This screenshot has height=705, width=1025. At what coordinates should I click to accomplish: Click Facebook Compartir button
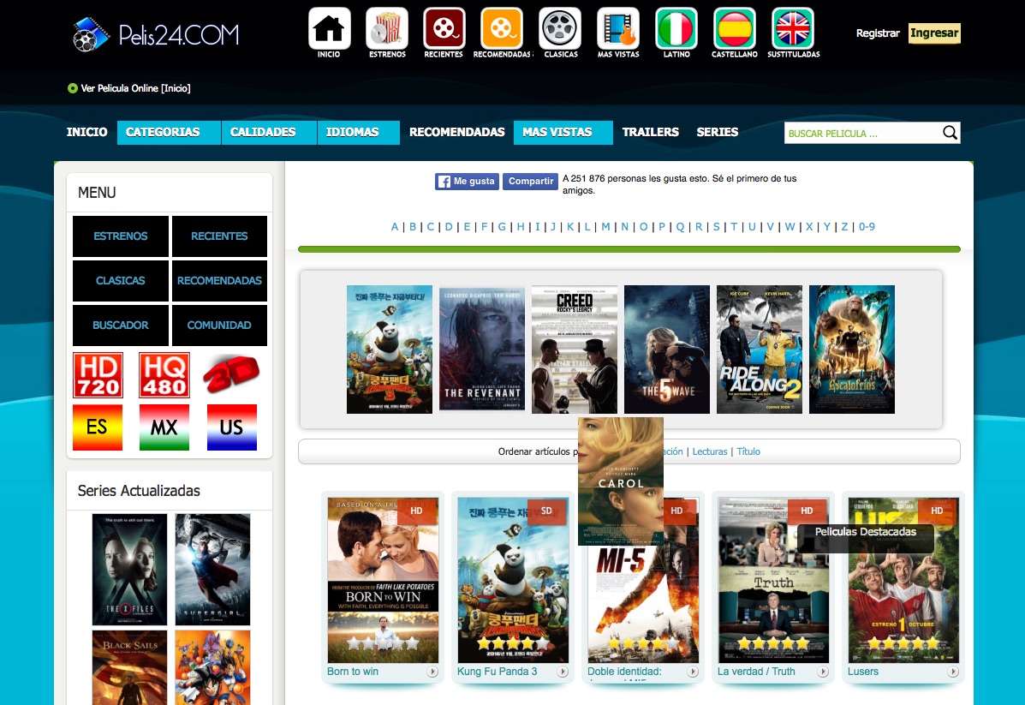coord(530,181)
